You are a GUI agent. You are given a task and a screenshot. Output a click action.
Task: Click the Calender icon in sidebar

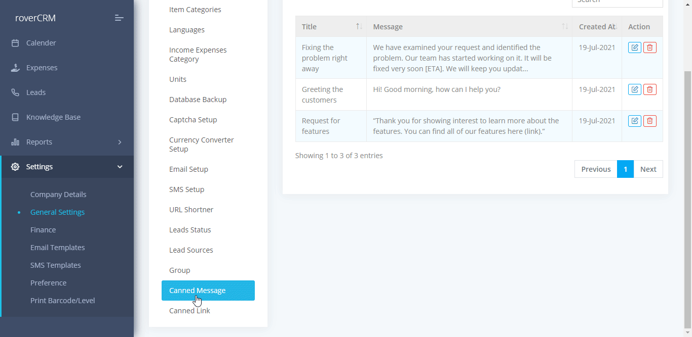tap(15, 43)
